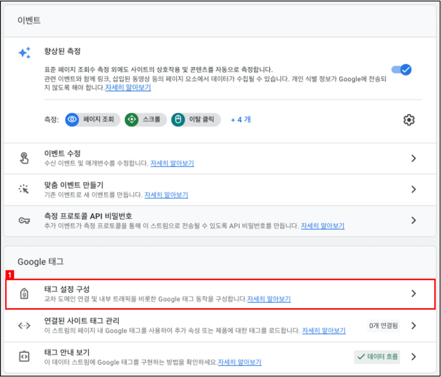Viewport: 441px width, 377px height.
Task: Click the 스크롤 green icon
Action: coord(132,120)
